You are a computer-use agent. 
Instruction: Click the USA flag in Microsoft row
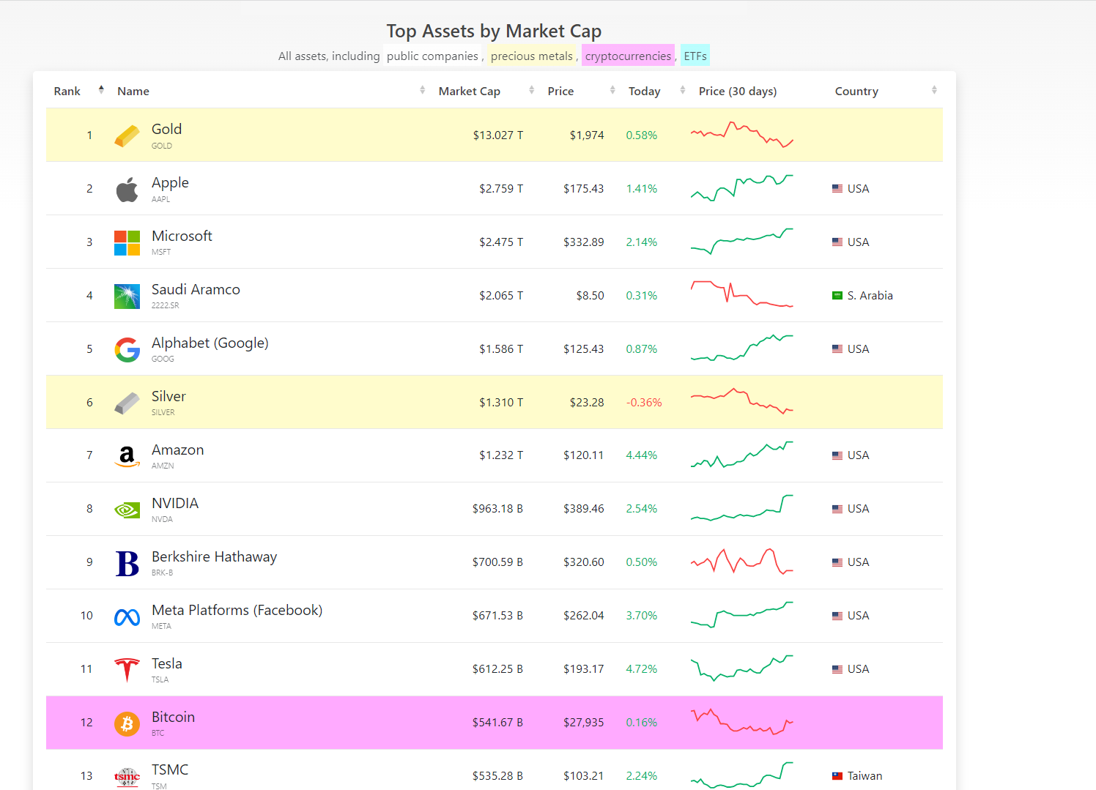[x=837, y=242]
